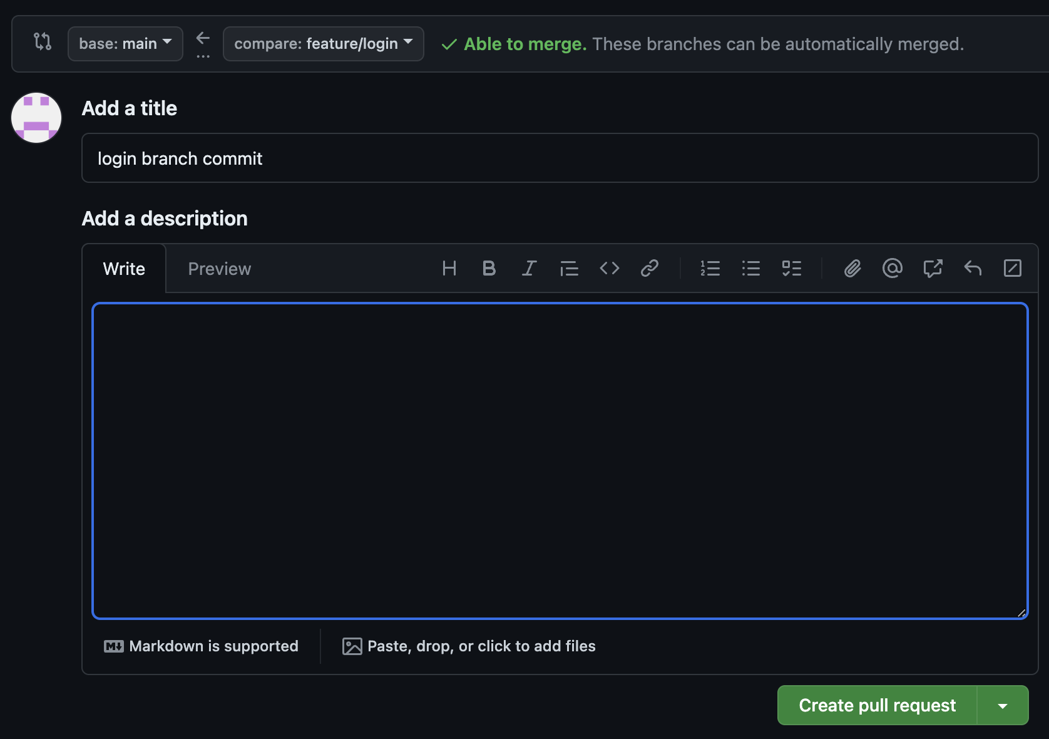
Task: Click the Create pull request button
Action: (x=877, y=705)
